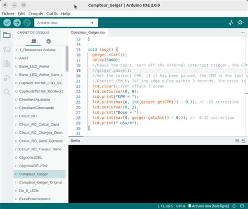Select the Compteur_Geiger.ino editor tab
This screenshot has width=248, height=209.
point(88,32)
